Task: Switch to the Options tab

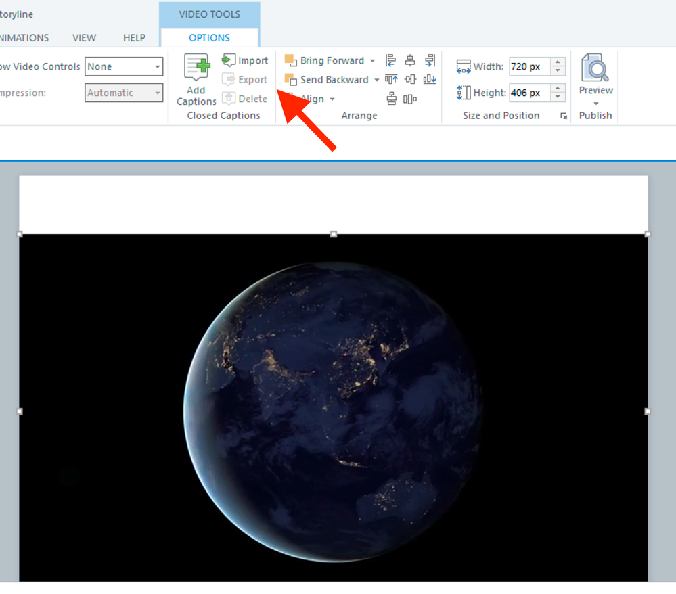Action: click(209, 38)
